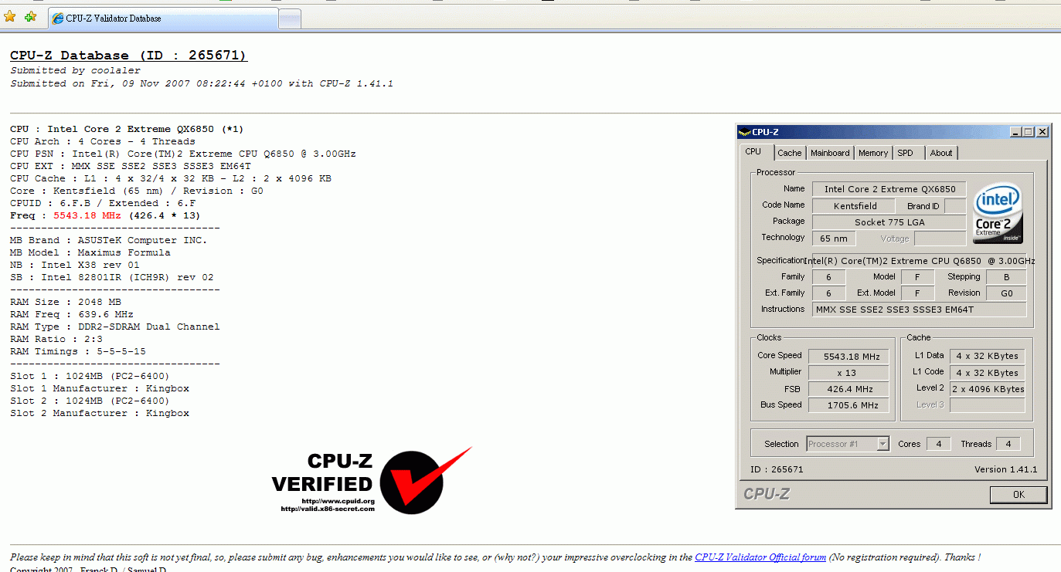Click the Bus Speed value 1705.6 MHz

pos(848,405)
